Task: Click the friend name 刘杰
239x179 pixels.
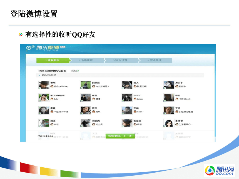Action: click(53, 121)
